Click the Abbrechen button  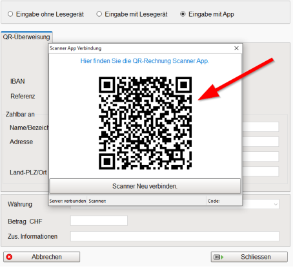42,257
